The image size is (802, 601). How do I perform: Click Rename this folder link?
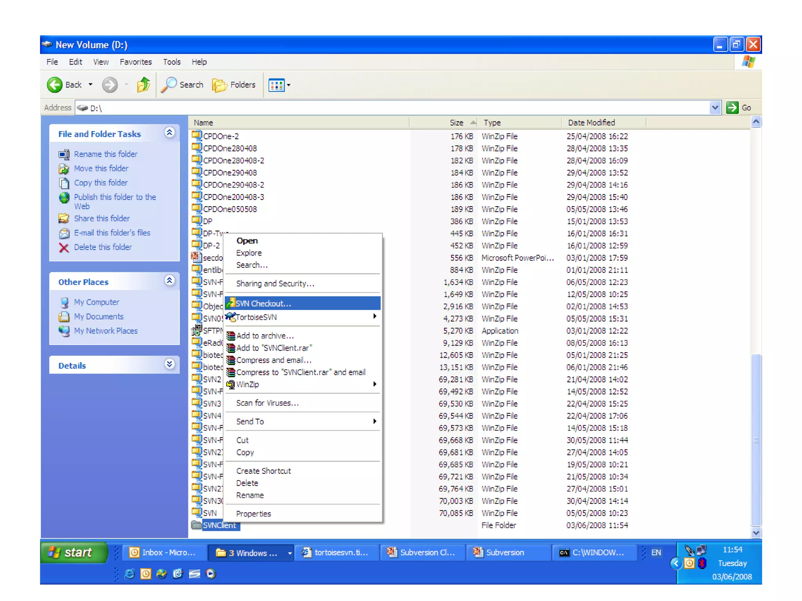[106, 154]
